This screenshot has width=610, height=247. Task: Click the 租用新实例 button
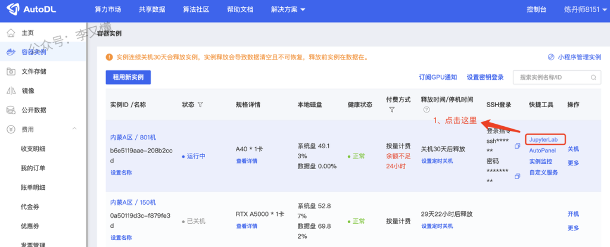pyautogui.click(x=128, y=77)
